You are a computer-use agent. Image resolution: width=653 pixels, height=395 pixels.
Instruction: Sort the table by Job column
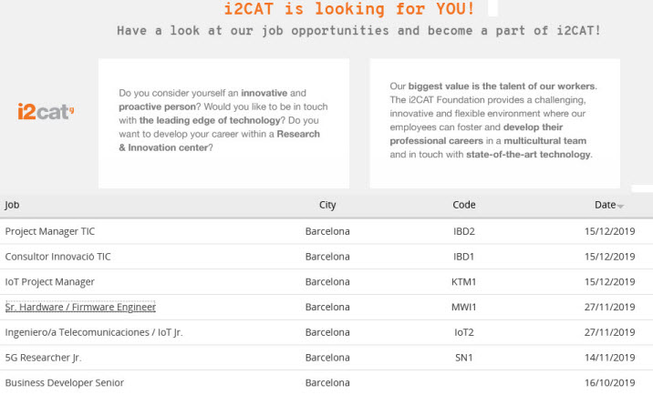click(12, 205)
